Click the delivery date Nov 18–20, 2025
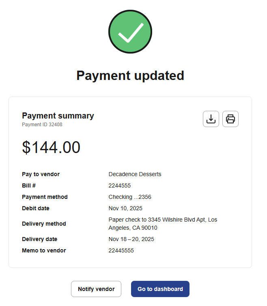The width and height of the screenshot is (267, 306). pyautogui.click(x=131, y=239)
